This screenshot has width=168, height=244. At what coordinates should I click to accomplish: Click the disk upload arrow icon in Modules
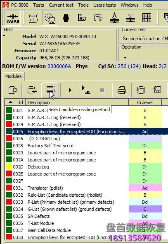[32, 90]
